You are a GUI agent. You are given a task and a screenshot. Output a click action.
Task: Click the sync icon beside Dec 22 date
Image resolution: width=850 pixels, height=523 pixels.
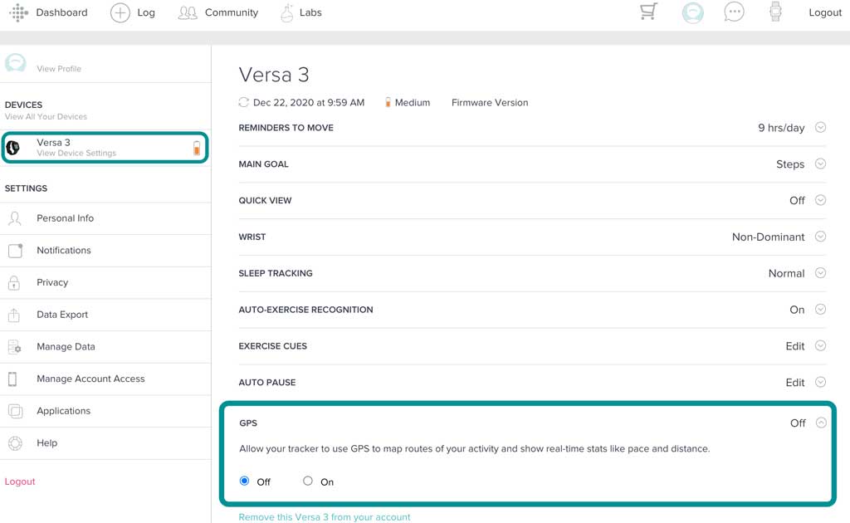[x=243, y=103]
